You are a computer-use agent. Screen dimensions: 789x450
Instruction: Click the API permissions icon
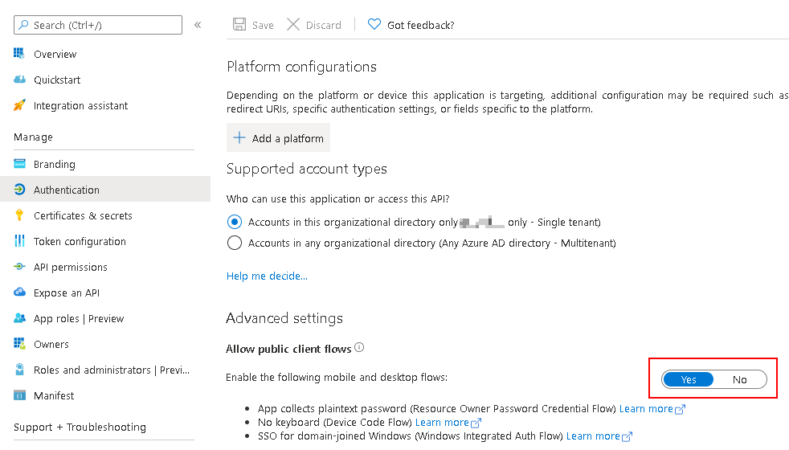pos(19,266)
